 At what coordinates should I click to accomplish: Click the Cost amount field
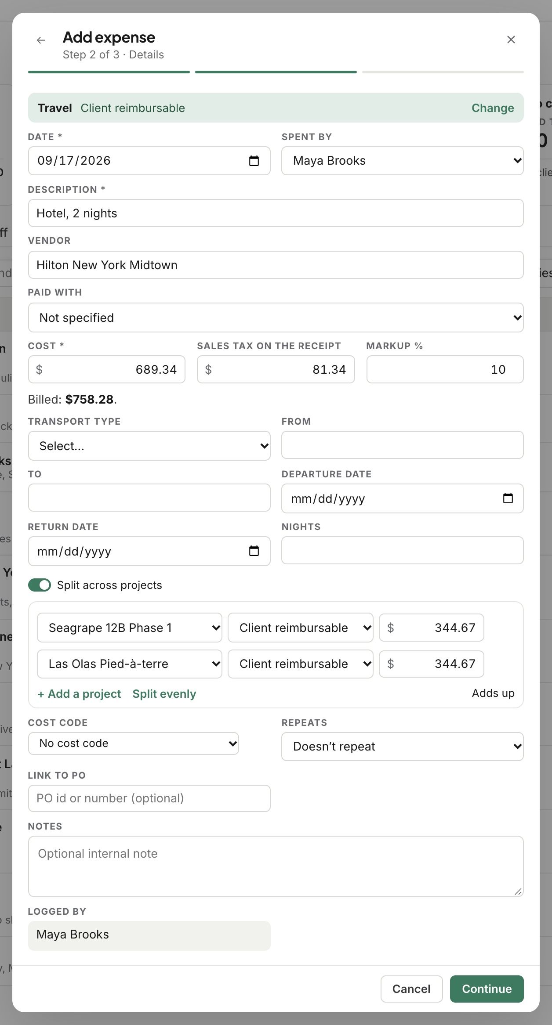click(106, 369)
